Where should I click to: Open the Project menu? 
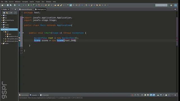(x=38, y=2)
